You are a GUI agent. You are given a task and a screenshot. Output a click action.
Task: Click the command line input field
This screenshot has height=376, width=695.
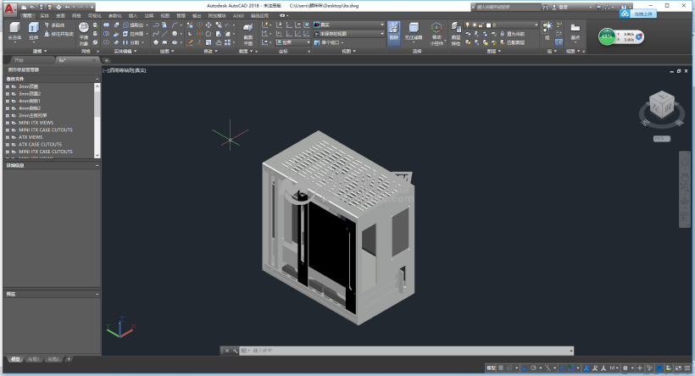[x=407, y=351]
